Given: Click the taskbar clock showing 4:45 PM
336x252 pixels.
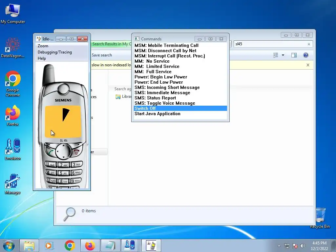Looking at the screenshot, I should pos(319,246).
